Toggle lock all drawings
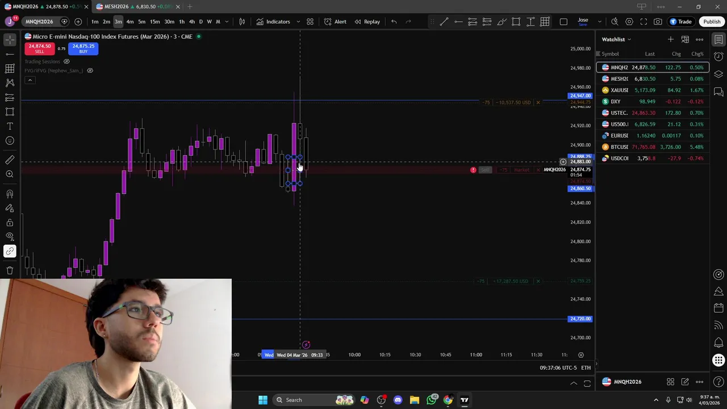The width and height of the screenshot is (727, 409). click(x=10, y=222)
